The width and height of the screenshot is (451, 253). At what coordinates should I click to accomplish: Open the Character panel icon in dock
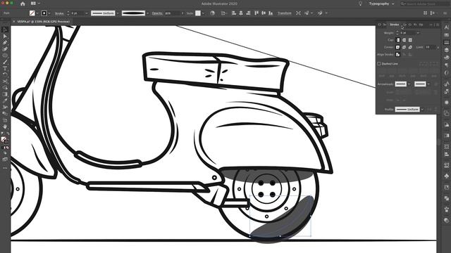pyautogui.click(x=446, y=27)
